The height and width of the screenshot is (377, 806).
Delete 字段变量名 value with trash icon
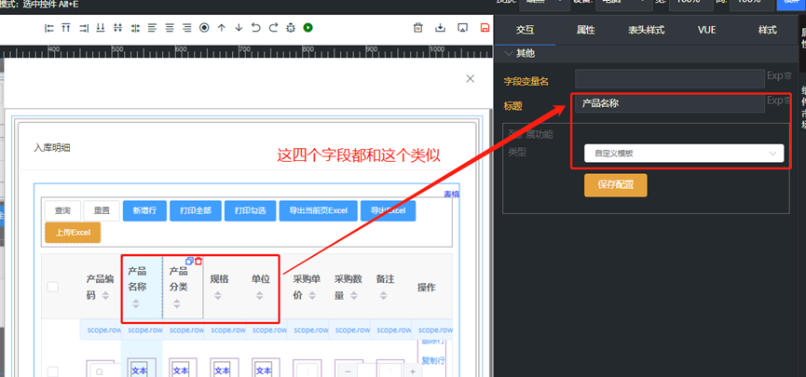point(788,75)
